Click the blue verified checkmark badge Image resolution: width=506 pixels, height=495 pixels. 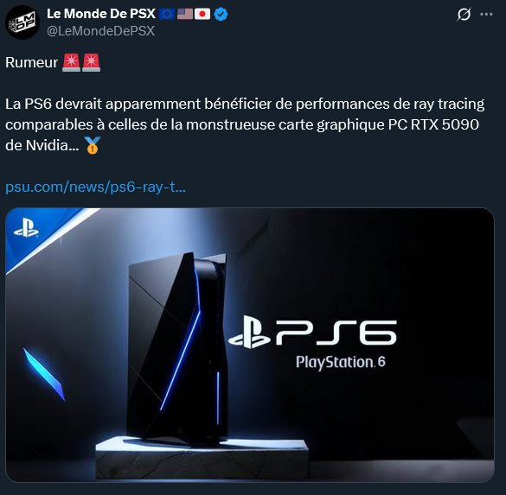coord(221,14)
